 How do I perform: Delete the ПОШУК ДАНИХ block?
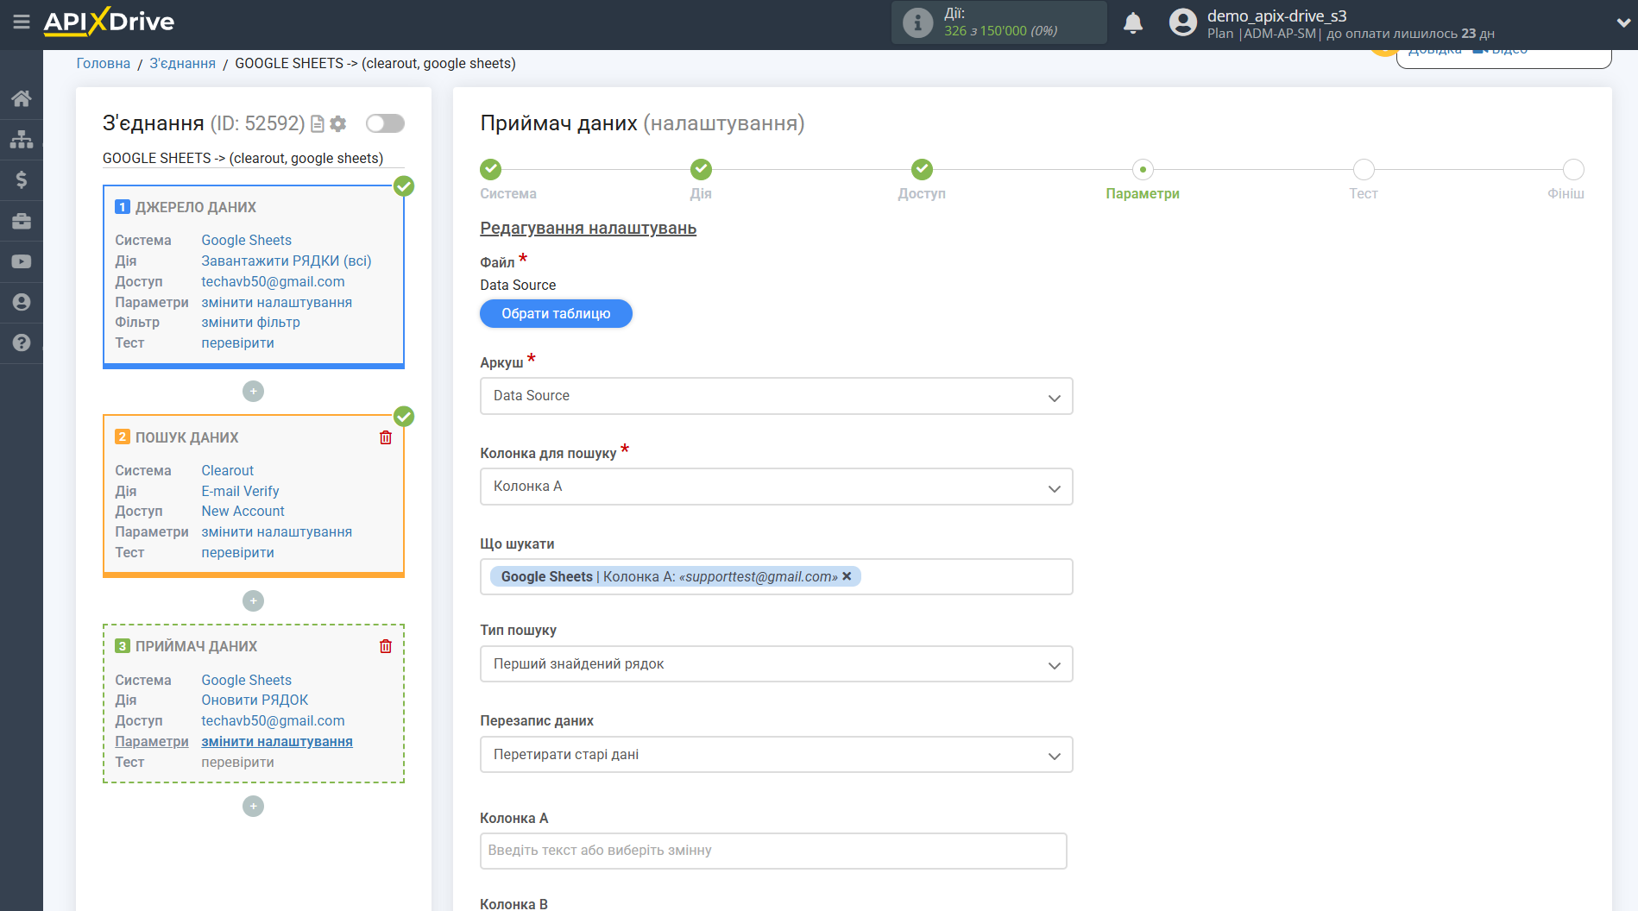[x=386, y=437]
